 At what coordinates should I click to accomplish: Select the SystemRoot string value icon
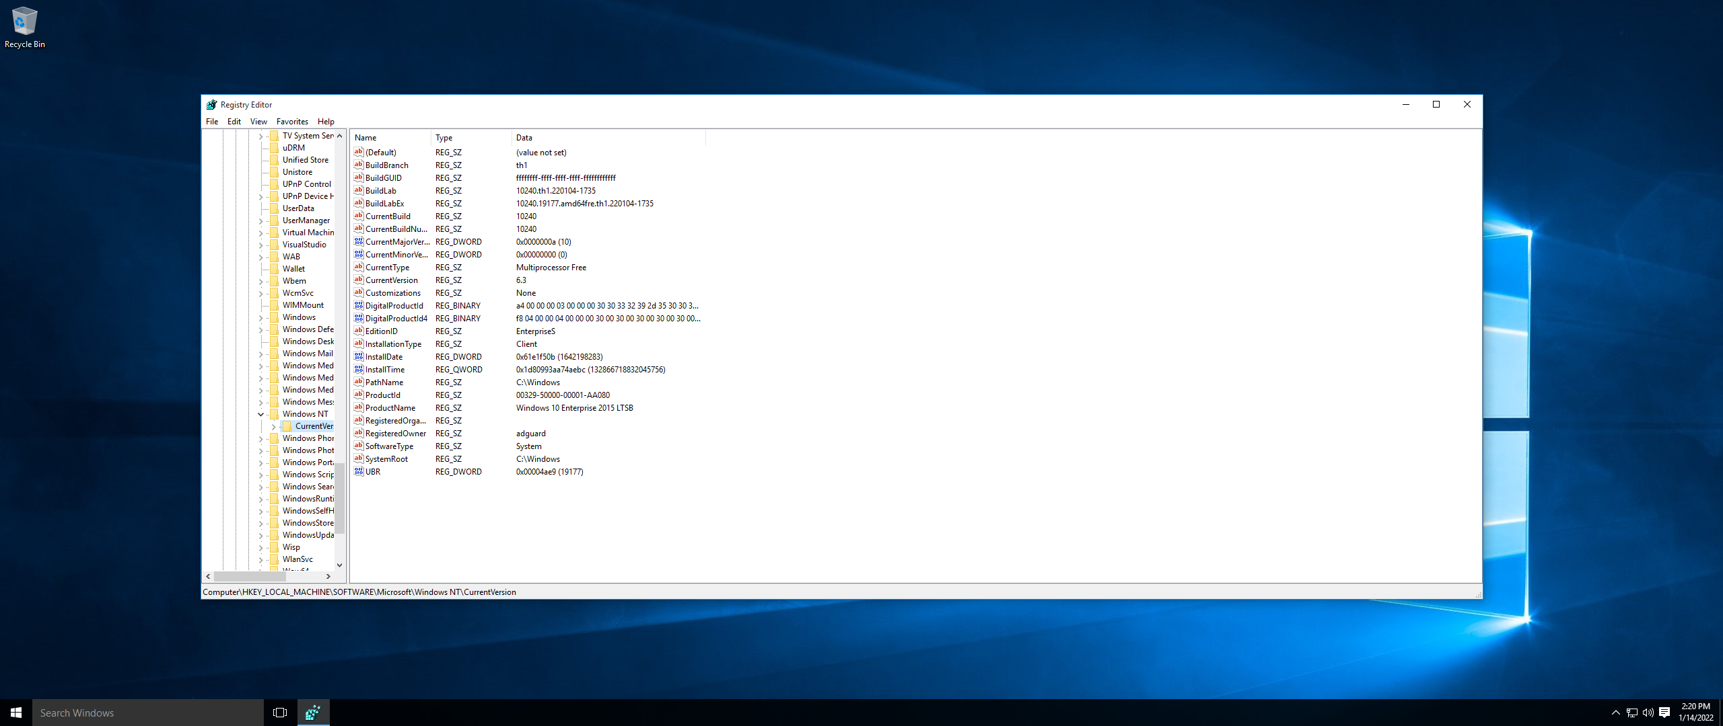pos(359,458)
